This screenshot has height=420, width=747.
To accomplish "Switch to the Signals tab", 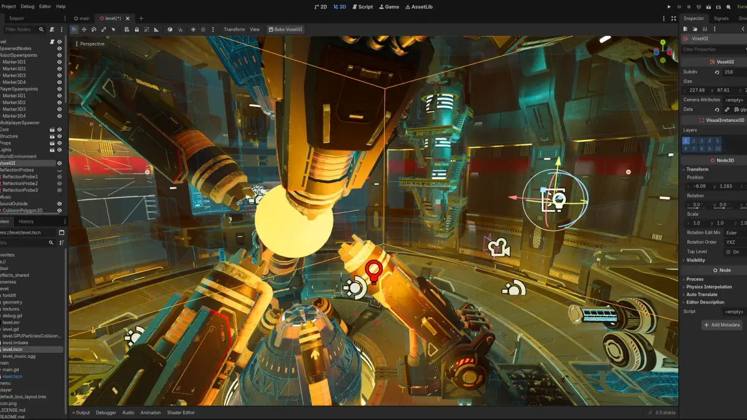I will click(x=721, y=19).
